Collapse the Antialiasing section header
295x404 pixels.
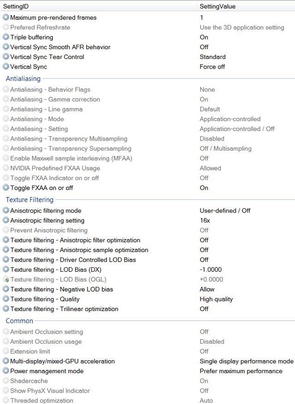pyautogui.click(x=23, y=79)
